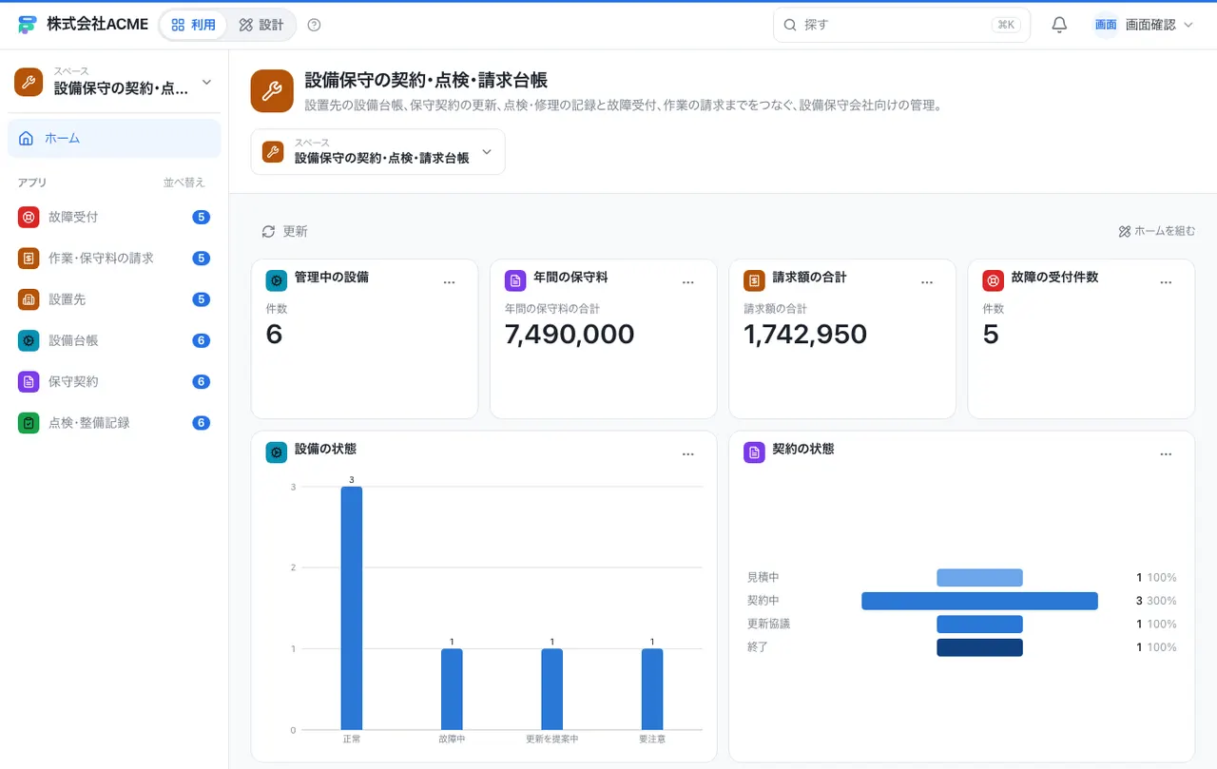Click the 故障の受付件数 card icon
This screenshot has width=1217, height=769.
click(993, 280)
